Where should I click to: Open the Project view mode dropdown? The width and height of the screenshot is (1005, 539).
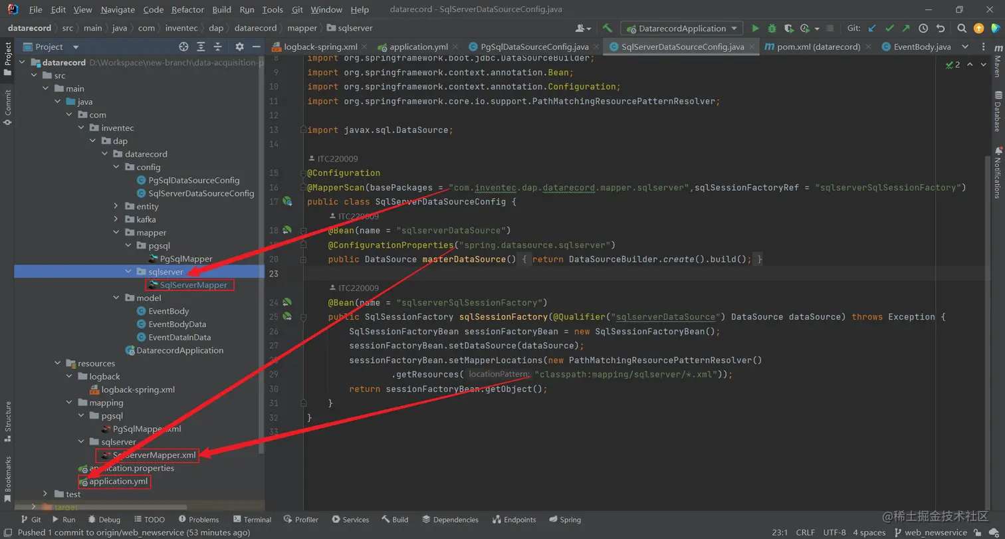point(75,47)
